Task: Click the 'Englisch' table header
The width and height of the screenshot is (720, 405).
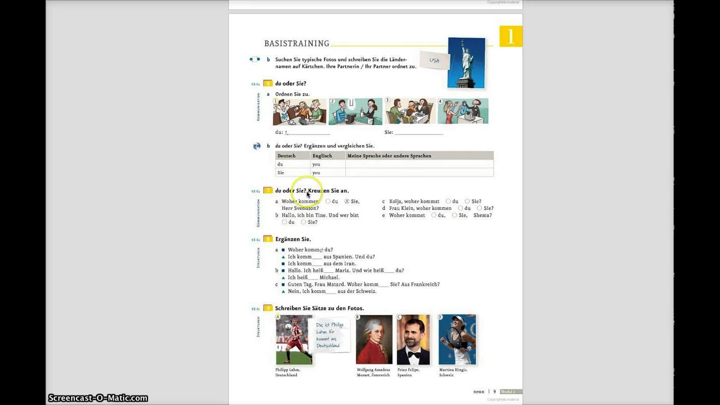Action: [x=328, y=156]
